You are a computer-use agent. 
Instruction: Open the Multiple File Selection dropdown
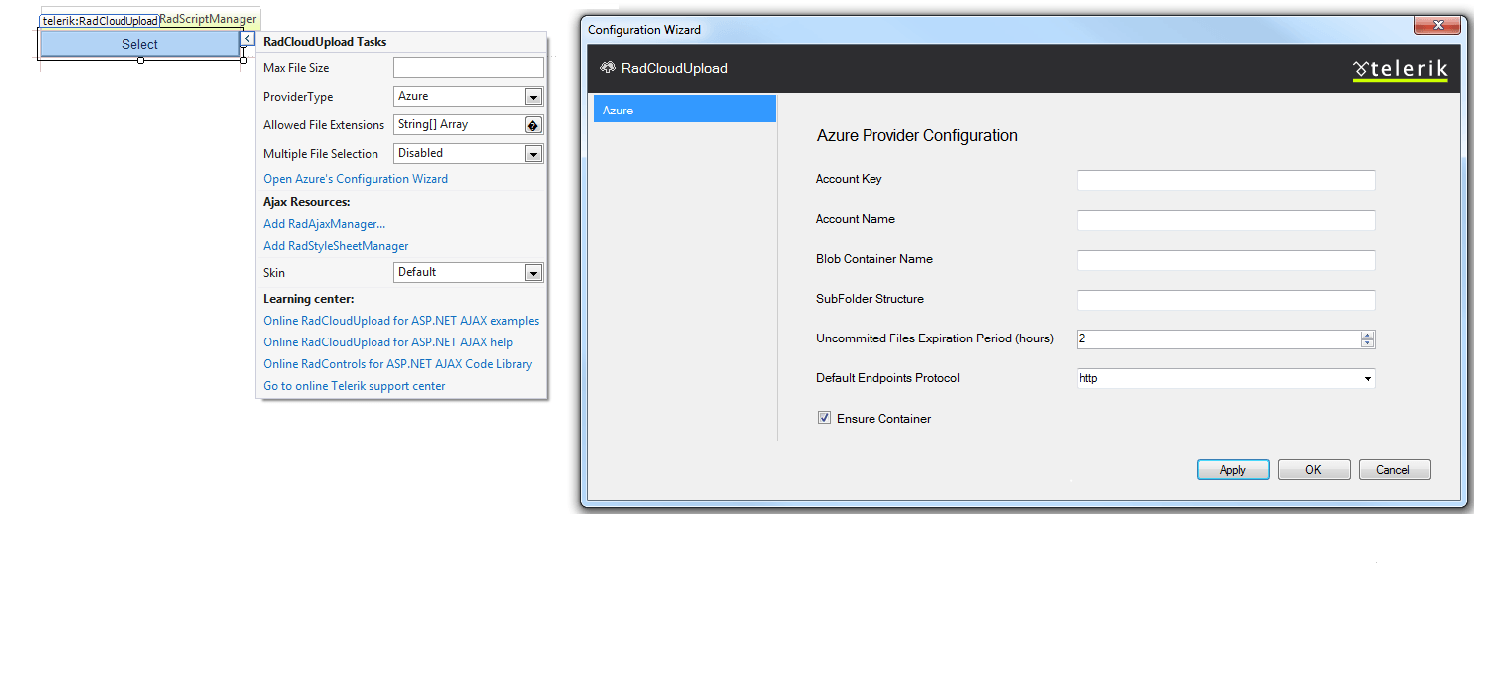coord(533,154)
